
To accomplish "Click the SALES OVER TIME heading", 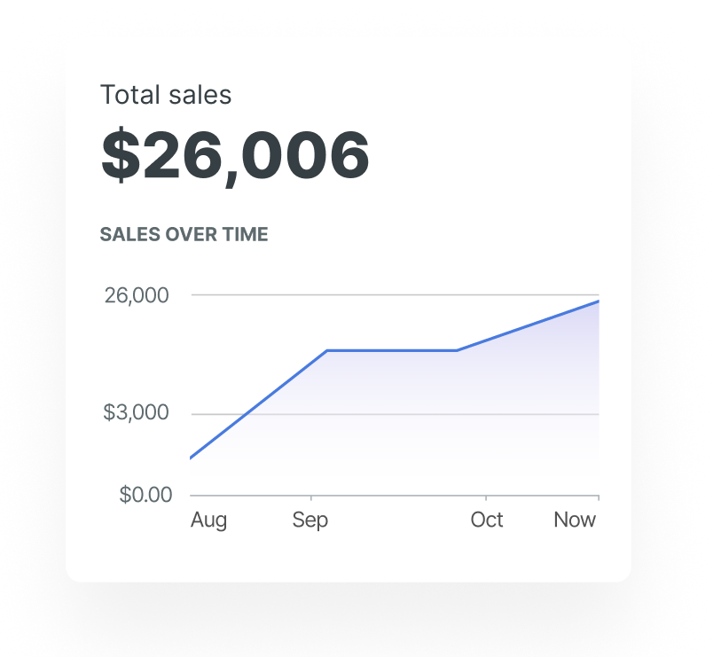I will [x=184, y=235].
